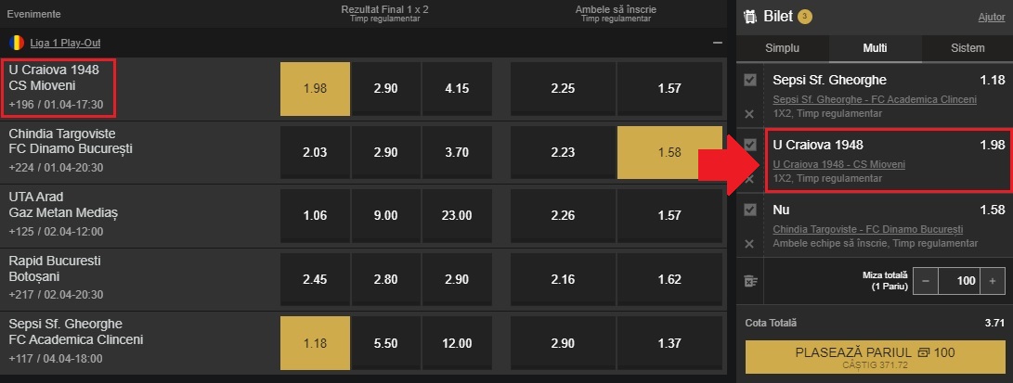Switch to the Simplu tab
The width and height of the screenshot is (1013, 383).
[x=782, y=48]
